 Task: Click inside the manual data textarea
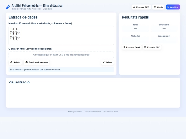61,35
